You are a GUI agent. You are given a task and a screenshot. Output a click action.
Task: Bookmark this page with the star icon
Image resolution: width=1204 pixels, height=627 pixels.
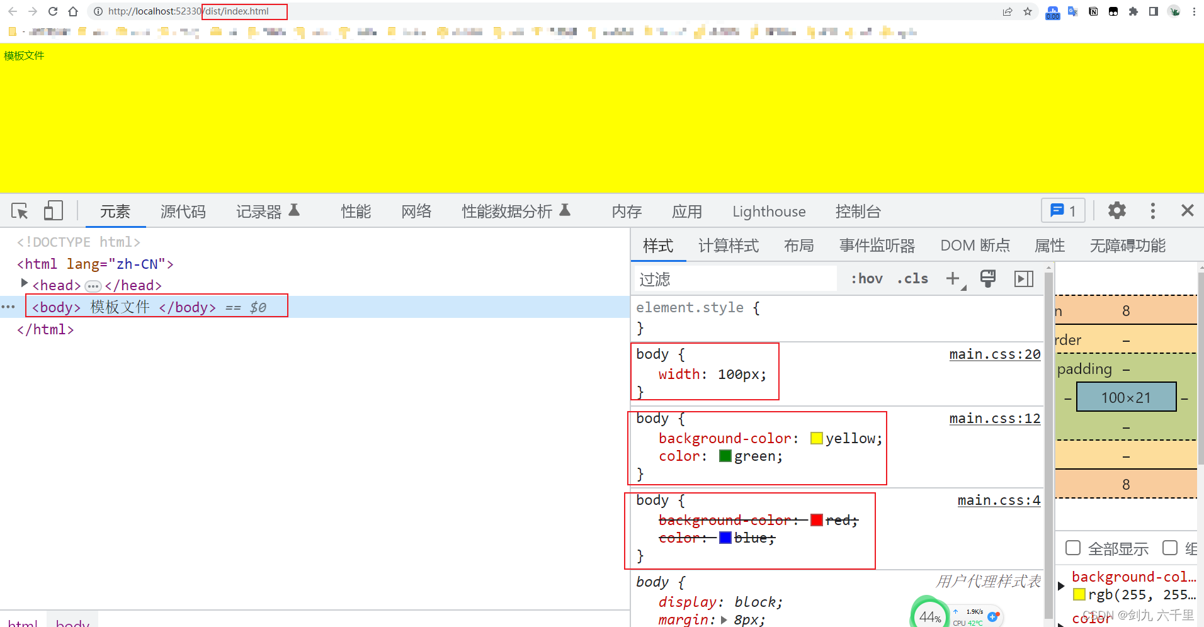[x=1028, y=11]
